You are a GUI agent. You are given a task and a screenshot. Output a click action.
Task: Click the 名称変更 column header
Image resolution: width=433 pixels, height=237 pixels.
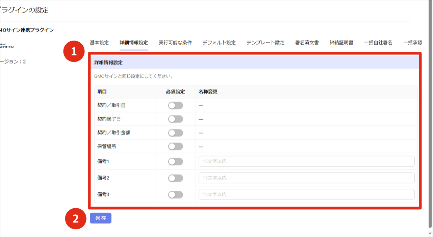point(208,92)
